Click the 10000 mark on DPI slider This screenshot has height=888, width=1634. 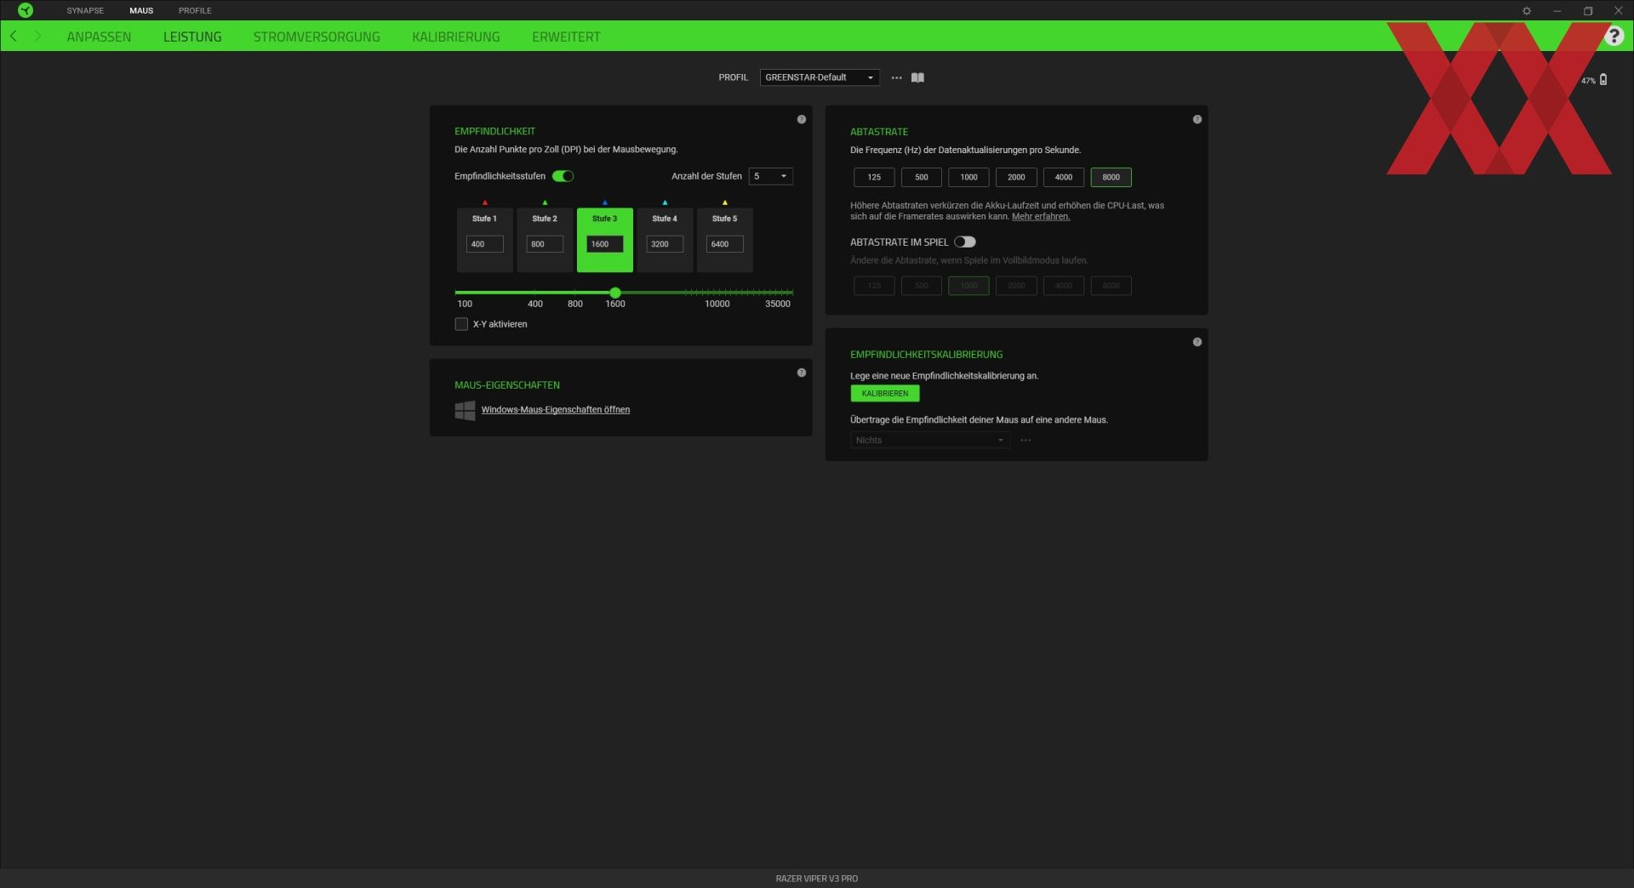tap(717, 304)
